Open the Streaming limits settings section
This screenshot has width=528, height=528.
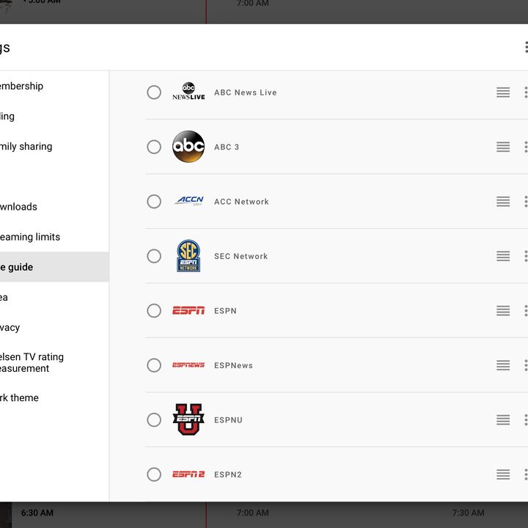pos(54,237)
